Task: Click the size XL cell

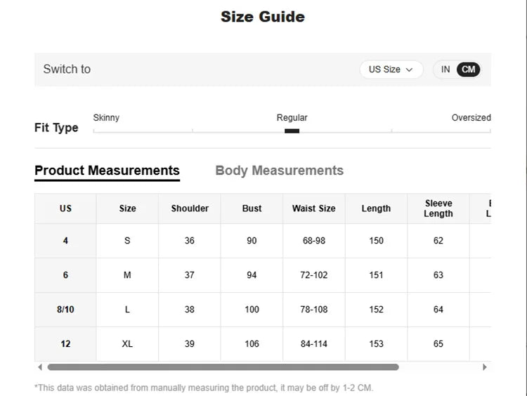Action: click(127, 344)
